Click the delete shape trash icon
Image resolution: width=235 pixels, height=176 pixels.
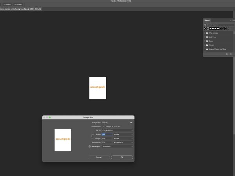click(x=231, y=54)
